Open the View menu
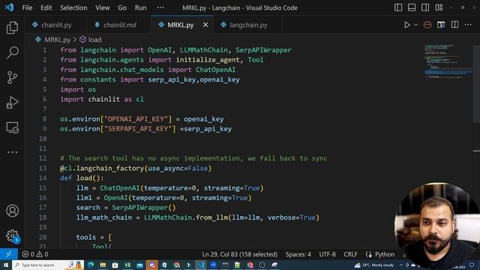 click(x=102, y=7)
